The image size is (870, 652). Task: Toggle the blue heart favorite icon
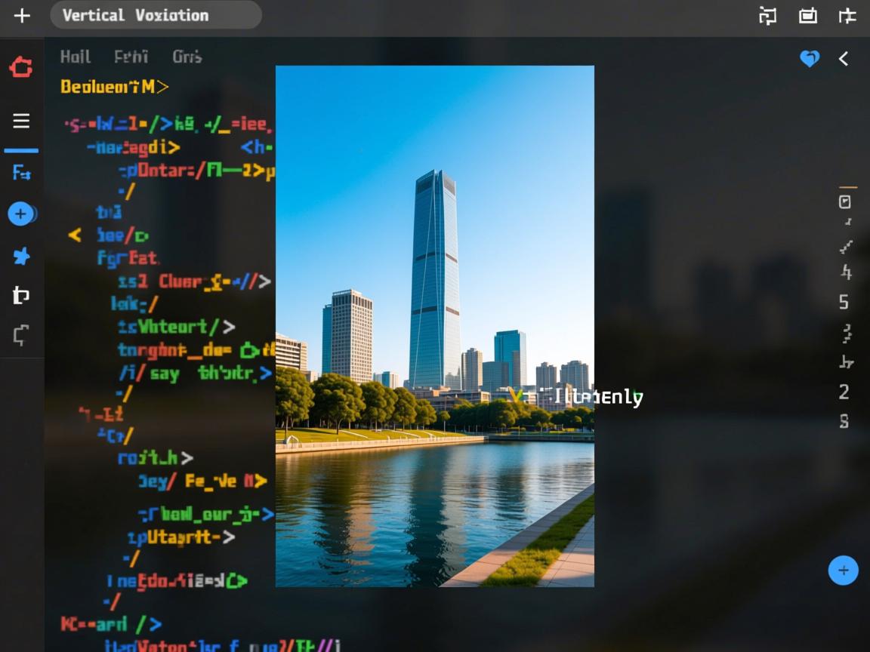pyautogui.click(x=810, y=59)
